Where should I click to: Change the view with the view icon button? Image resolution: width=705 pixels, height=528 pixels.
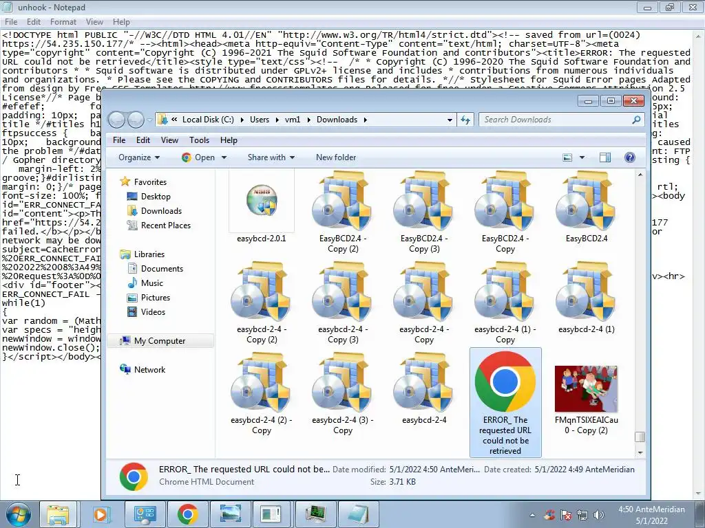point(567,157)
